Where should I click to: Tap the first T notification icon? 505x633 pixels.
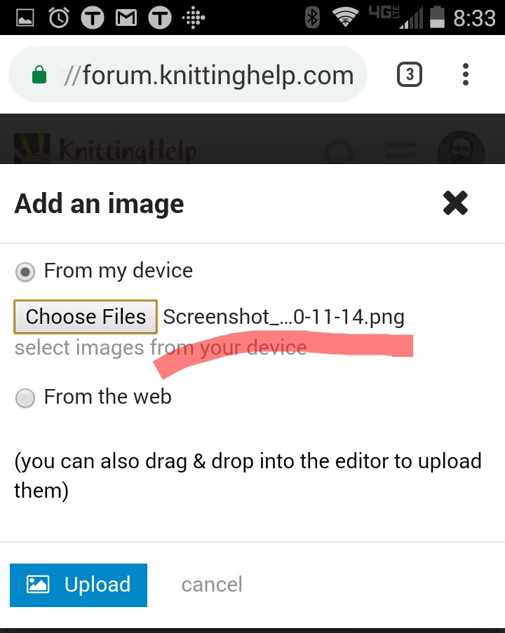pyautogui.click(x=93, y=18)
